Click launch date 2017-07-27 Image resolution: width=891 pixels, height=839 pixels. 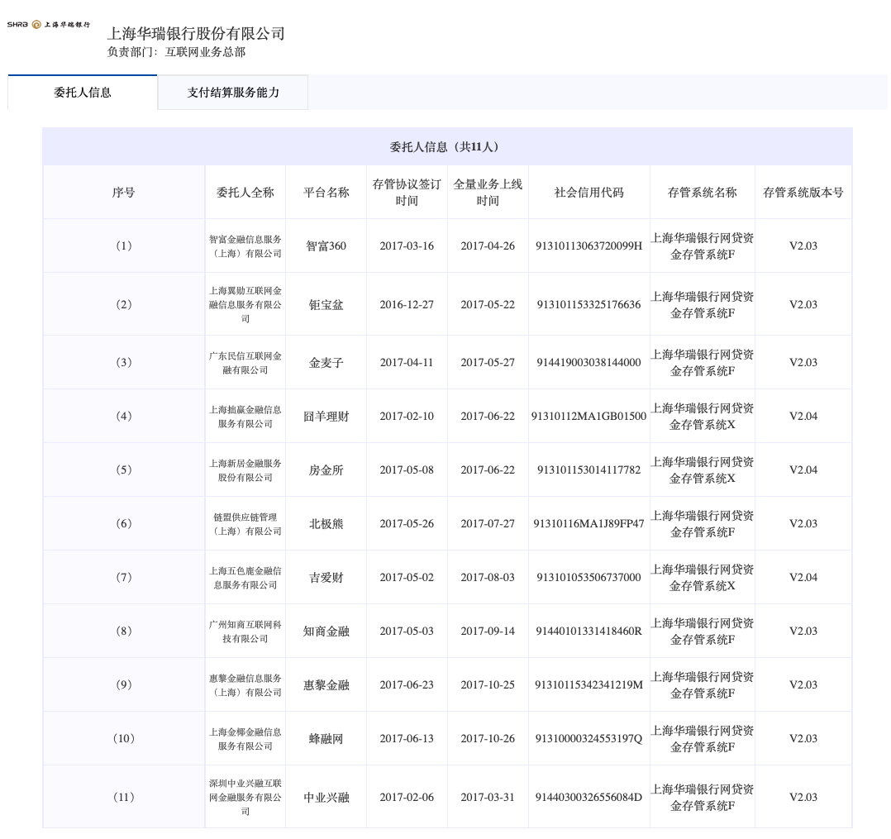coord(488,523)
